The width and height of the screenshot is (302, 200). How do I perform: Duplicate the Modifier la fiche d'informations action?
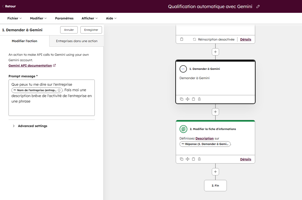click(x=182, y=159)
